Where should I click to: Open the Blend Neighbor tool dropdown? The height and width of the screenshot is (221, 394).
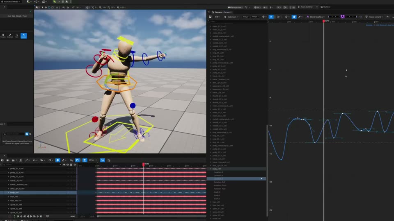(x=316, y=17)
